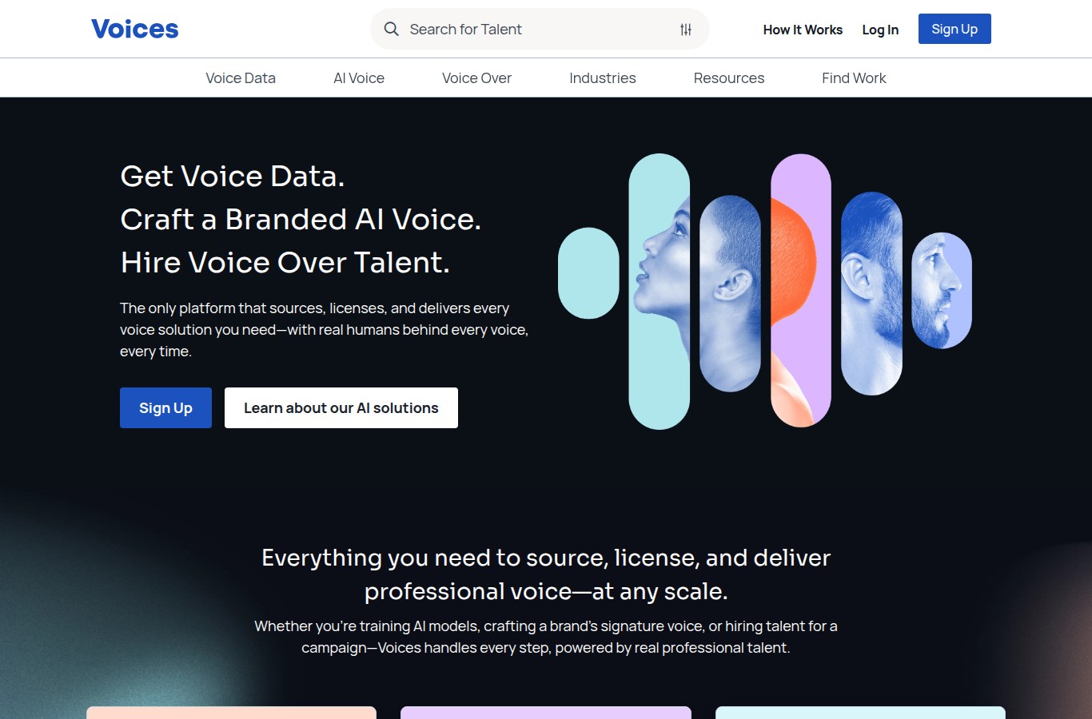Click 'Hire Voice Over Talent.' headline

285,262
